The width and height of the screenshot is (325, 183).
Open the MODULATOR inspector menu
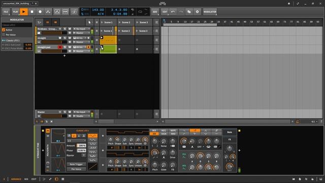[x=210, y=12]
